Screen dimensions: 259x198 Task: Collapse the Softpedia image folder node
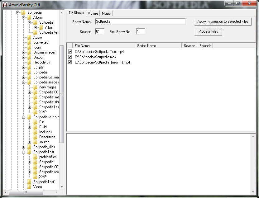click(23, 82)
